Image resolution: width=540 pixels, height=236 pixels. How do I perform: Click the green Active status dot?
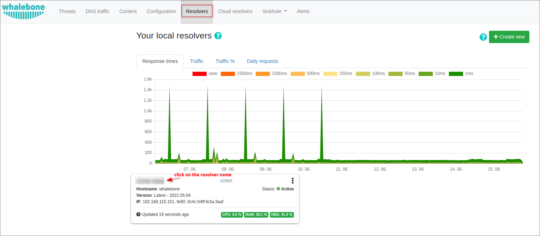(x=278, y=189)
